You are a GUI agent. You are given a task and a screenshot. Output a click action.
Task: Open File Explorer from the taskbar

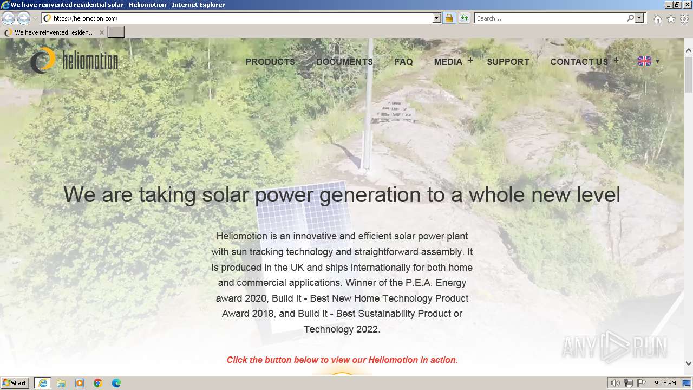click(x=61, y=383)
